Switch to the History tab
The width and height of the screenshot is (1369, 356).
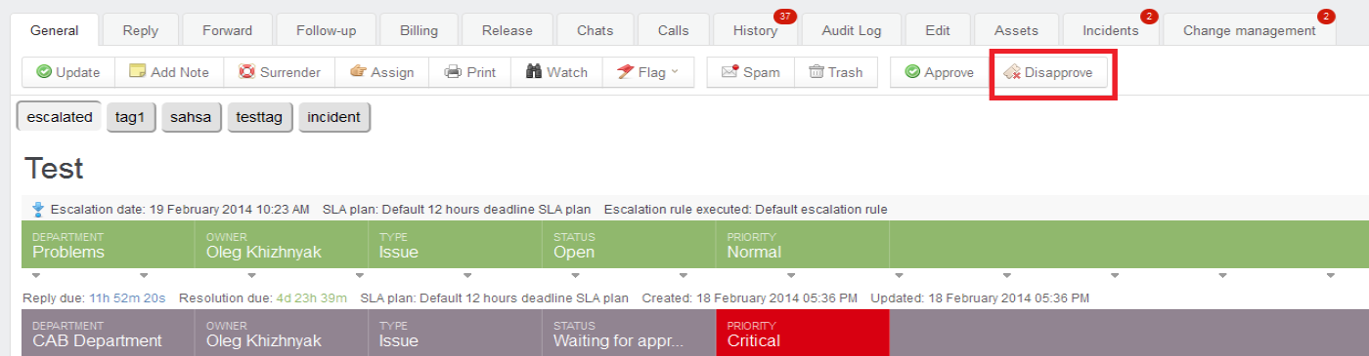click(x=756, y=30)
